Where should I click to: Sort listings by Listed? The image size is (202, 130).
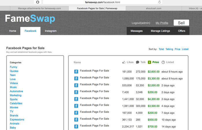tap(185, 49)
